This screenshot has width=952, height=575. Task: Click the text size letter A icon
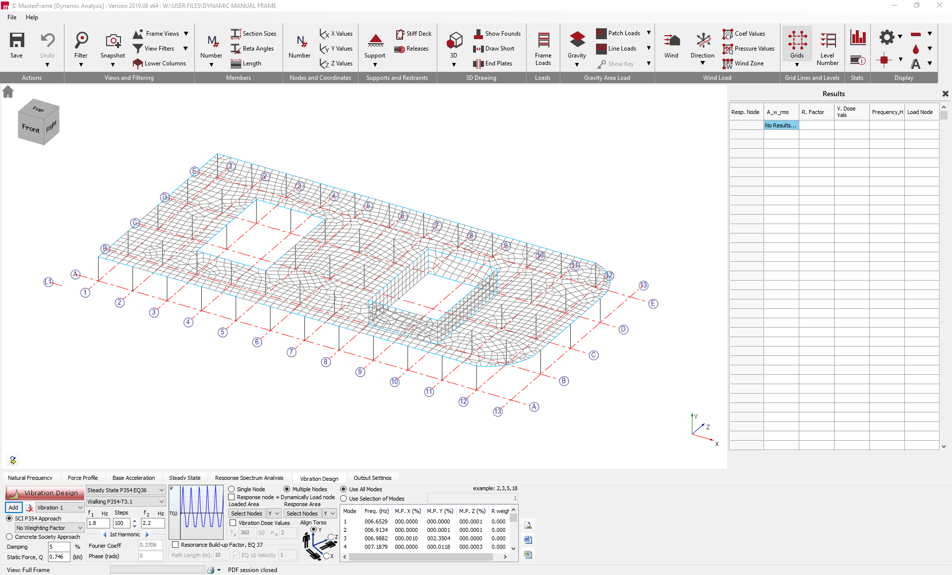916,63
